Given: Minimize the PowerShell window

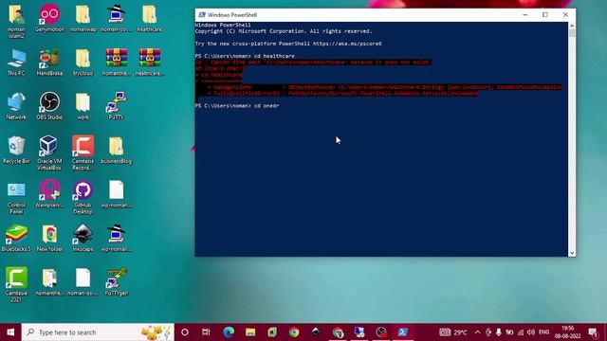Looking at the screenshot, I should [x=524, y=15].
